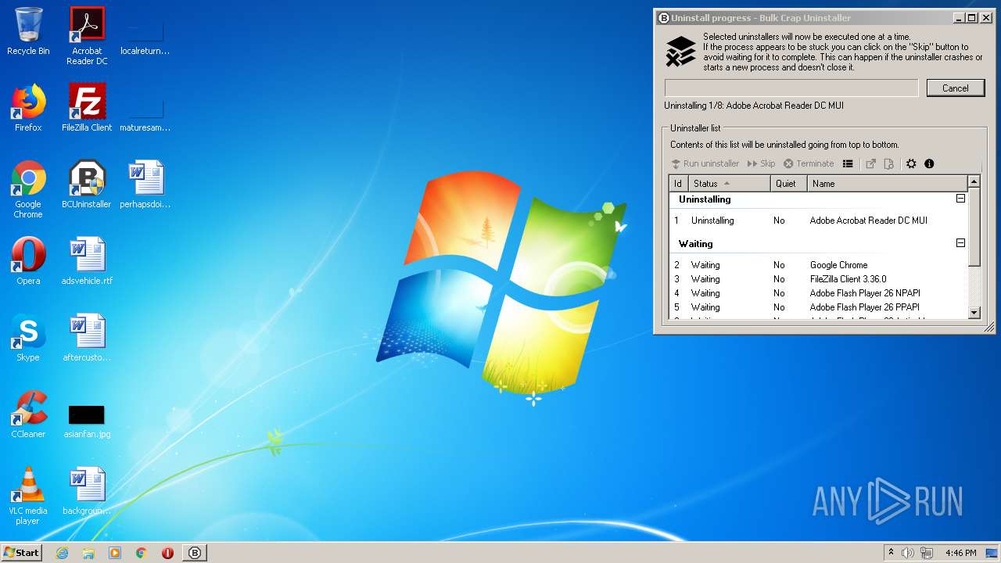Click the open-external arrow icon in toolbar
This screenshot has width=1001, height=563.
click(870, 163)
